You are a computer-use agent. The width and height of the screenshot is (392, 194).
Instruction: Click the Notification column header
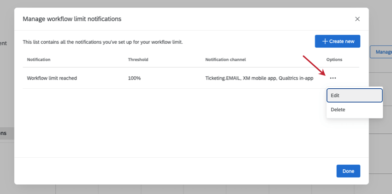(x=39, y=60)
